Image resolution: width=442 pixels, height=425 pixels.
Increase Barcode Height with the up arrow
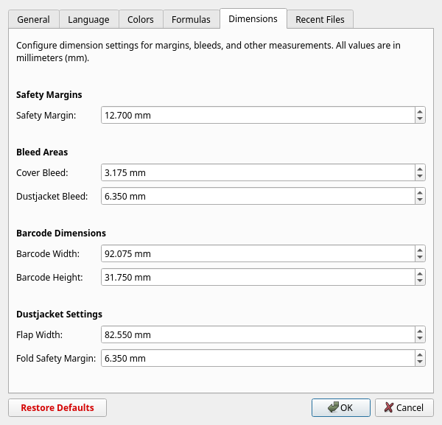click(419, 273)
